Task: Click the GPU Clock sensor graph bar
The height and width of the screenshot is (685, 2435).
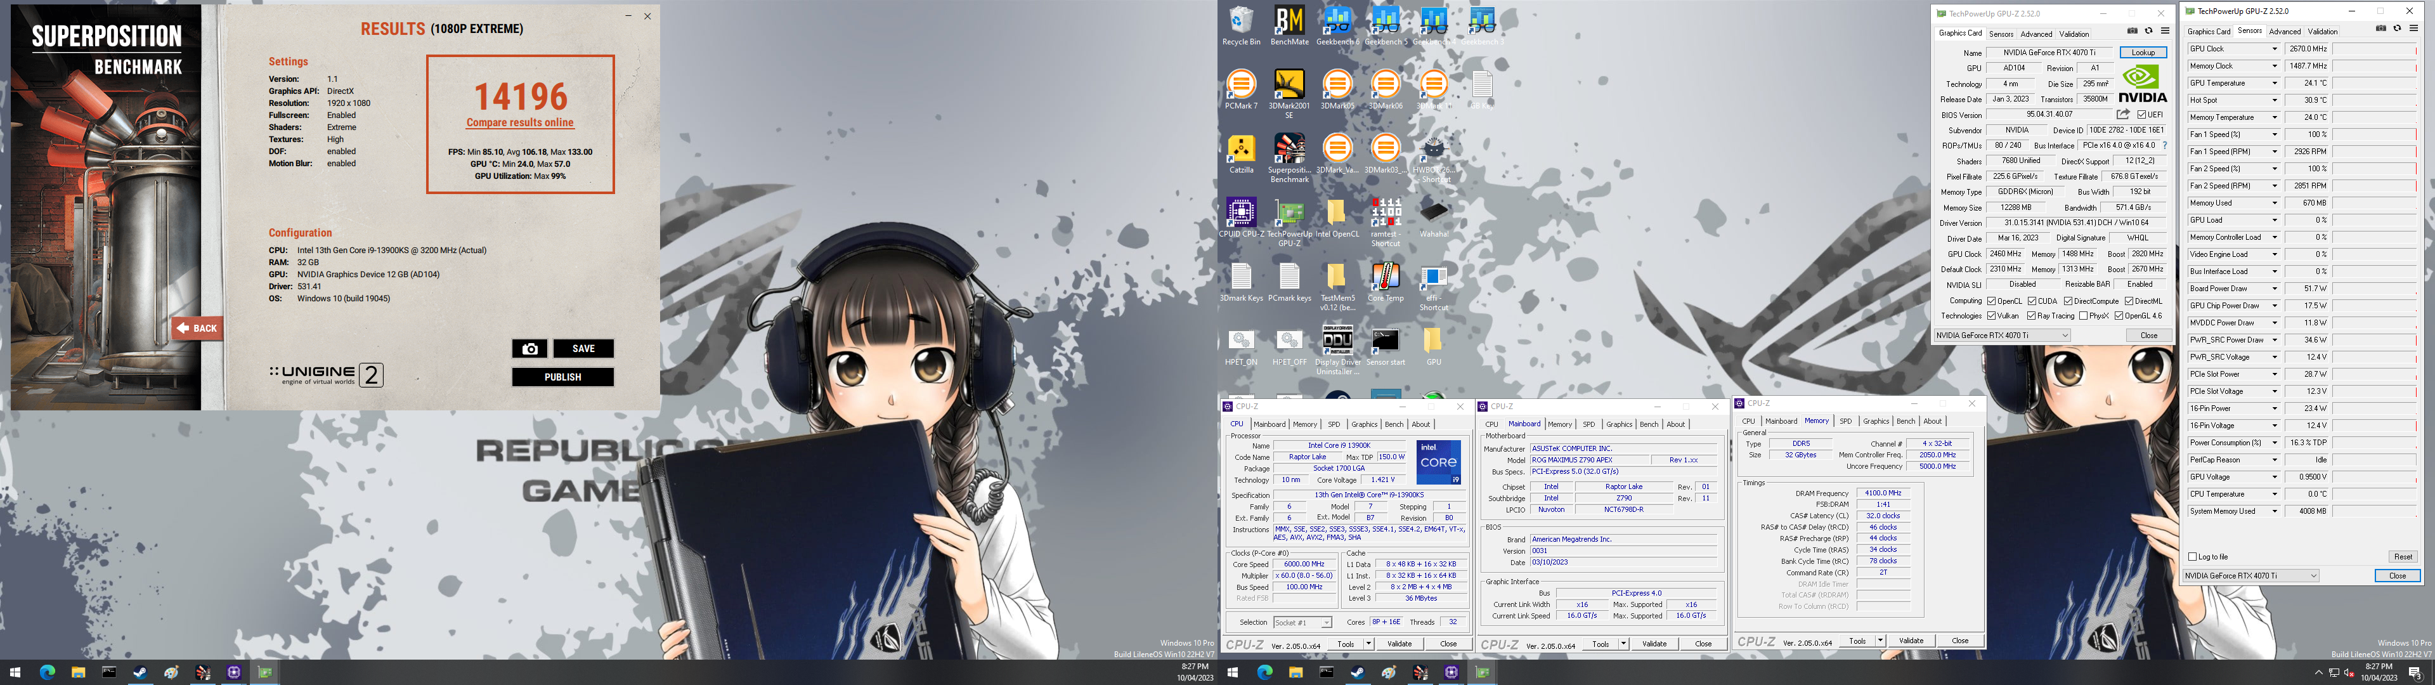Action: click(2373, 49)
